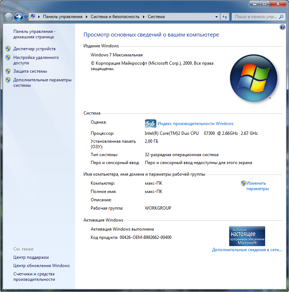The image size is (289, 292).
Task: Refresh the page with the refresh button
Action: pos(225,17)
